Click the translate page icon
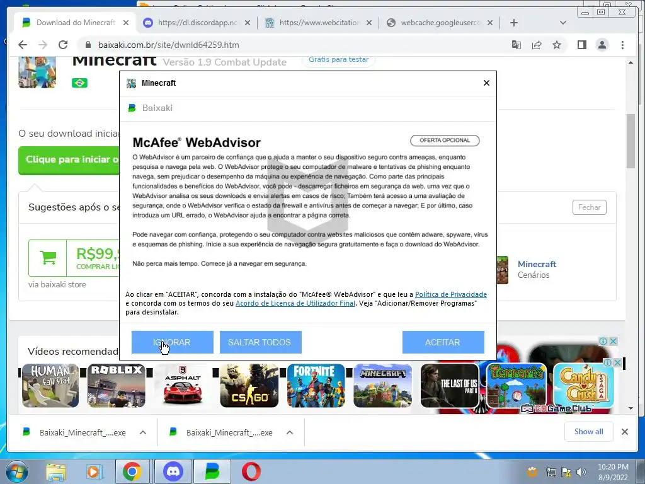Image resolution: width=645 pixels, height=484 pixels. point(517,45)
